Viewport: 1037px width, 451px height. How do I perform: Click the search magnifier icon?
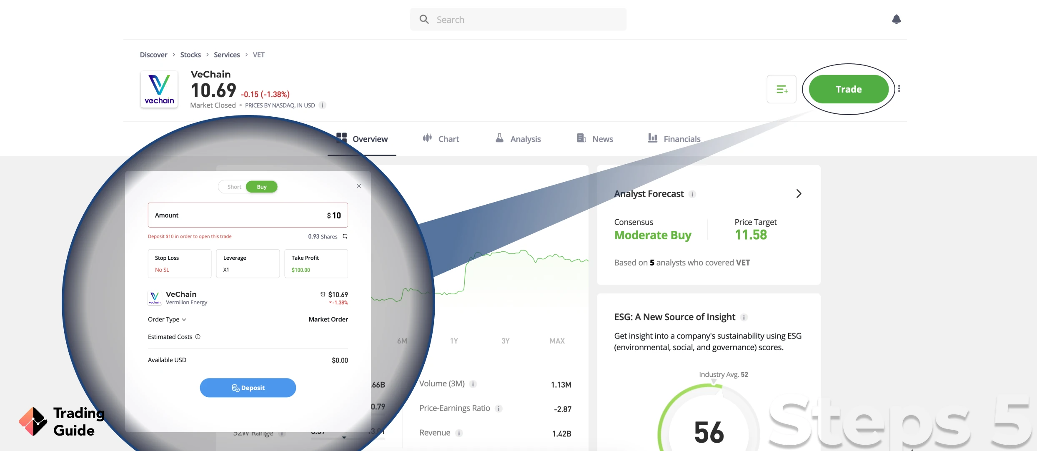point(424,19)
